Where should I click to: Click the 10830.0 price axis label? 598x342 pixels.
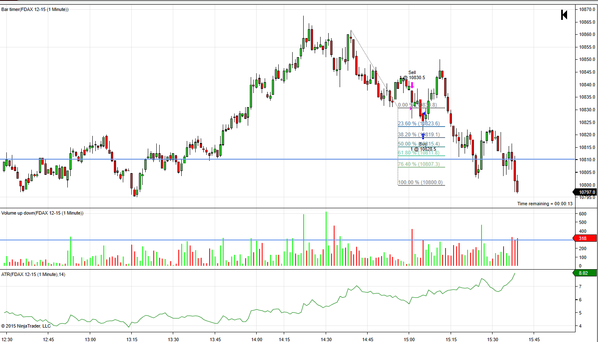(x=587, y=110)
